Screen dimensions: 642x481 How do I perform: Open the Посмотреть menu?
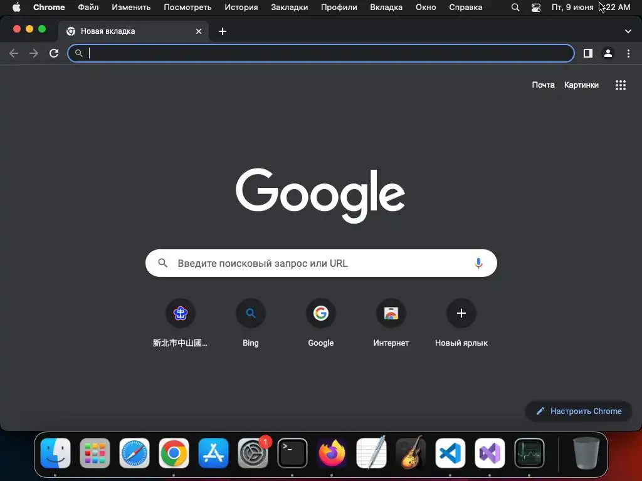coord(187,8)
